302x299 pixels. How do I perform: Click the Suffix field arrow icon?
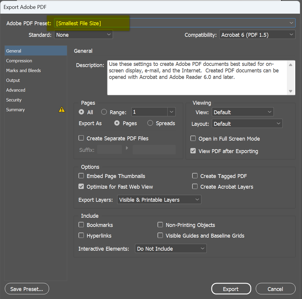tap(127, 148)
